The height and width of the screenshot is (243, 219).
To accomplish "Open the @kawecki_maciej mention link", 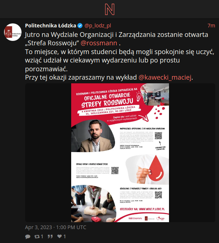I will 165,77.
